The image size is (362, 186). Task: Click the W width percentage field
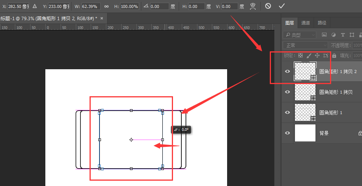[91, 6]
